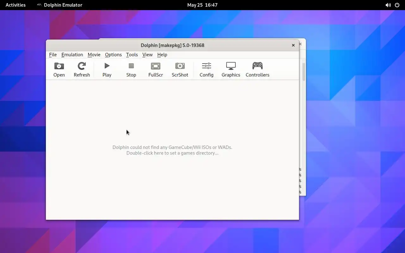Screen dimensions: 405x253
Task: Open the Help menu
Action: coord(162,55)
